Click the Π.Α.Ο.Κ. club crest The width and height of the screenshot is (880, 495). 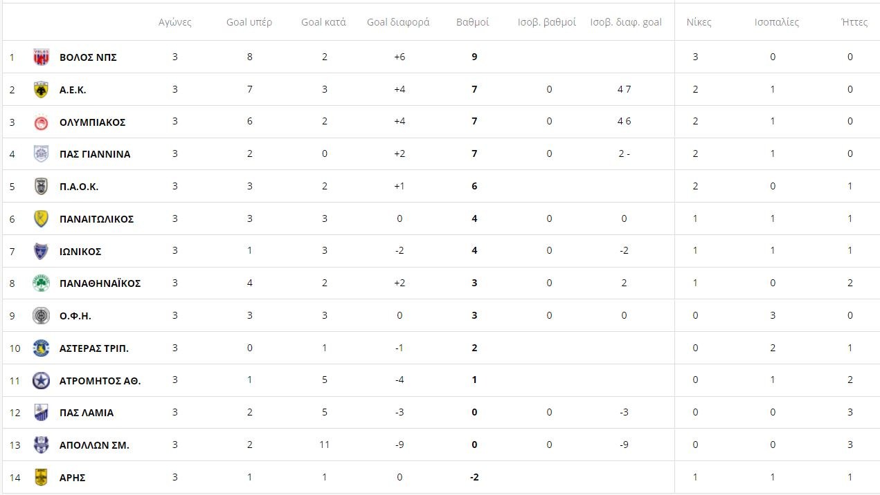(41, 187)
